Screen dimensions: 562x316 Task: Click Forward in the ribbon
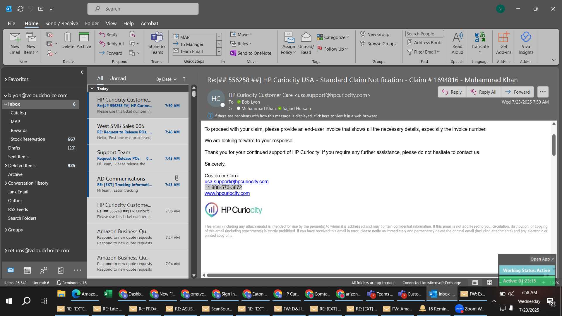point(111,53)
